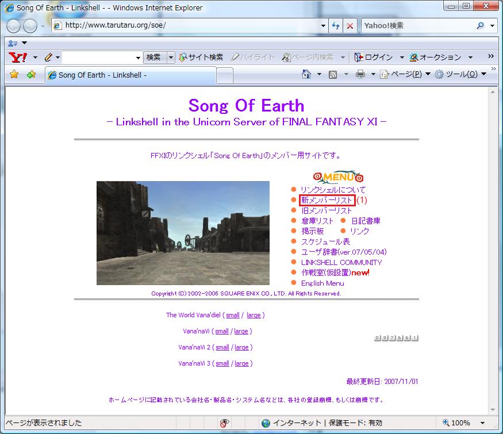503x434 pixels.
Task: Open the ツール(O) tools menu
Action: pyautogui.click(x=460, y=74)
